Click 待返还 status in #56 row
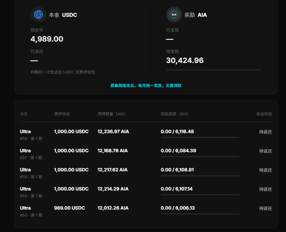Image resolution: width=286 pixels, height=232 pixels. (266, 132)
